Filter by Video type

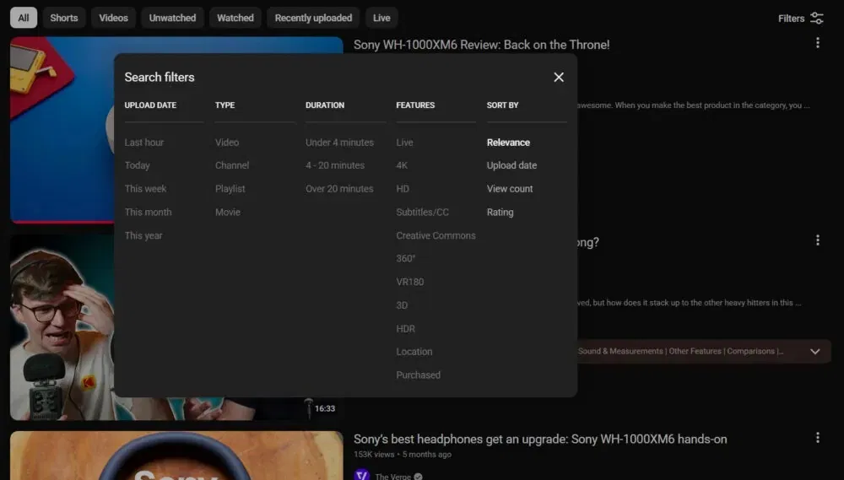pos(227,143)
